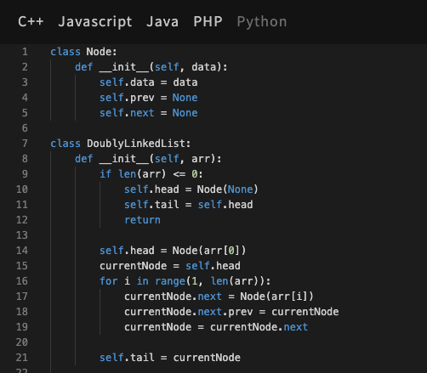Screen dimensions: 427x373
Task: Click the first __init__ method name
Action: [124, 67]
